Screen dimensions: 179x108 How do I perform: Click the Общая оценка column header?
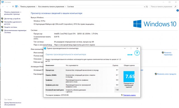tap(129, 65)
